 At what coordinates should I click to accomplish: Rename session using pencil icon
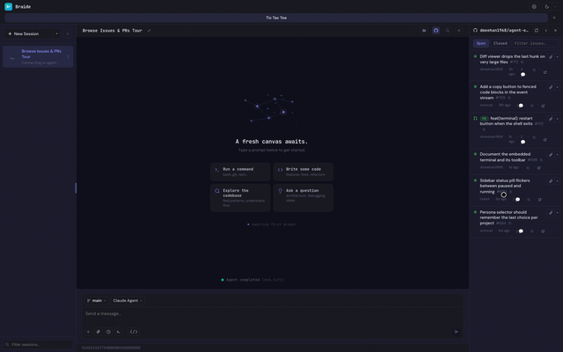click(x=149, y=31)
